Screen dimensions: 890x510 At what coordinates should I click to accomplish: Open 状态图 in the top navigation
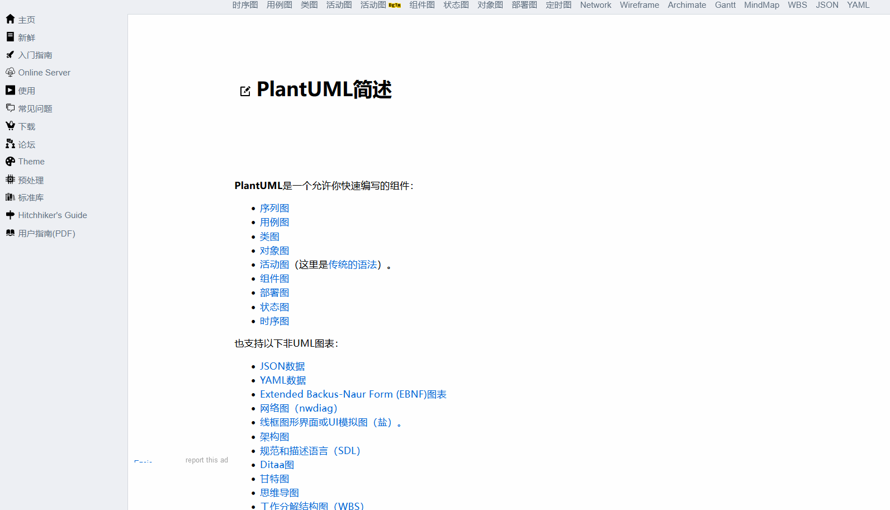[456, 5]
